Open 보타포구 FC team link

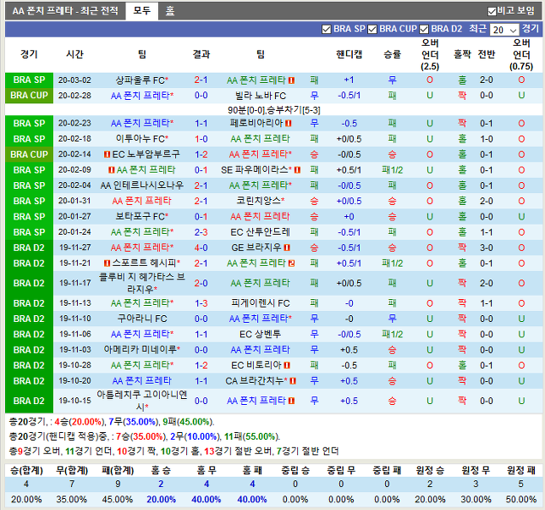(142, 216)
